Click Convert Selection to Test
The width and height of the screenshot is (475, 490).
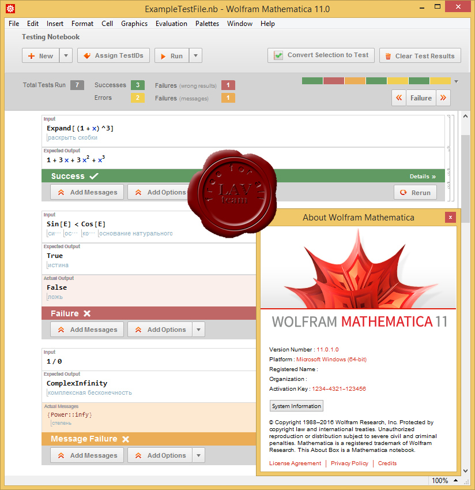(321, 55)
